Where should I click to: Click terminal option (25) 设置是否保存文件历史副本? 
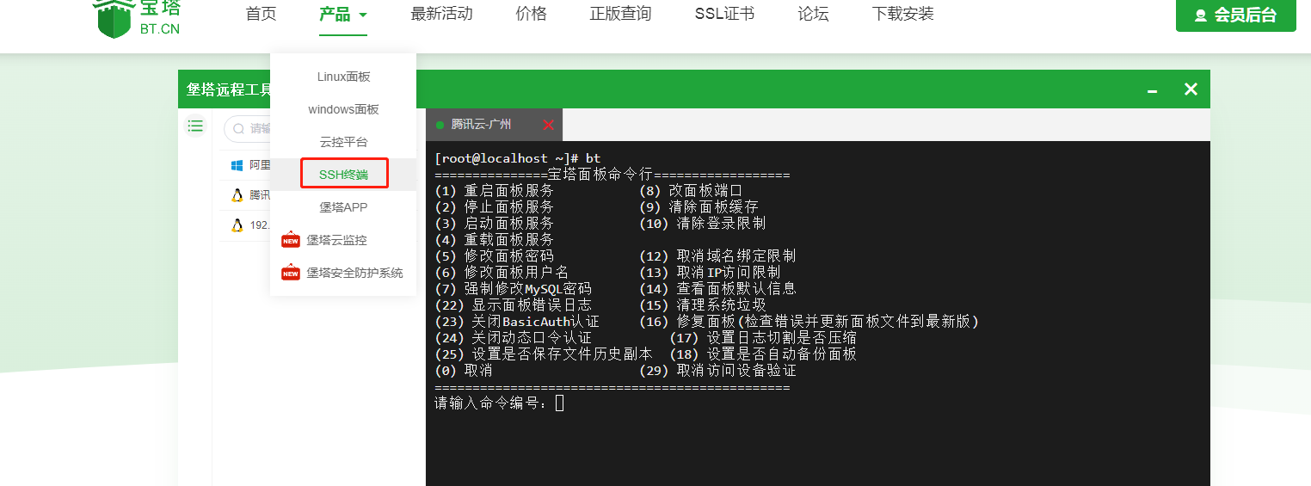pyautogui.click(x=544, y=354)
